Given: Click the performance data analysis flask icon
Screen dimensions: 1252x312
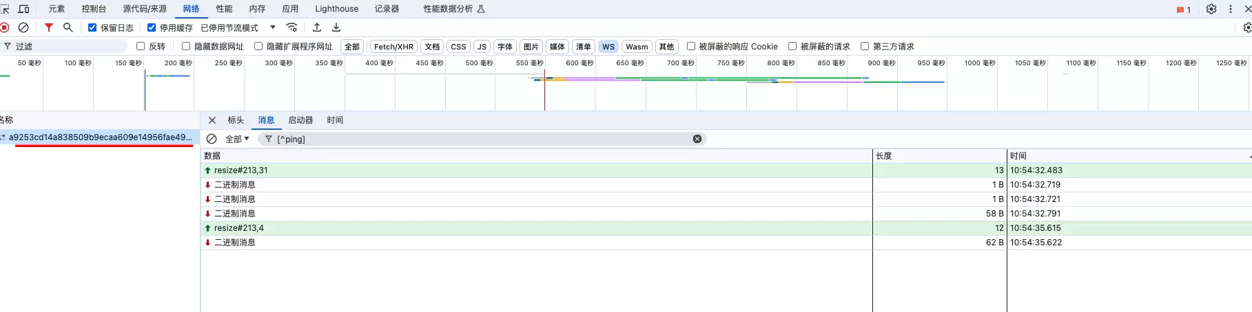Looking at the screenshot, I should pos(481,9).
